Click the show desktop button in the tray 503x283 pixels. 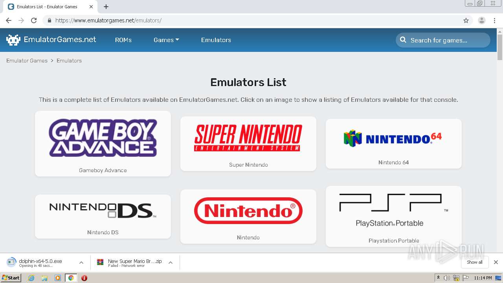tap(499, 278)
